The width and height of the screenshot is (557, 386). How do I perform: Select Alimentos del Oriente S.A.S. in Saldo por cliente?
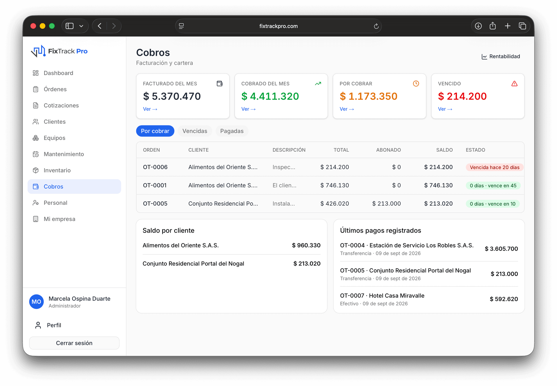(232, 245)
